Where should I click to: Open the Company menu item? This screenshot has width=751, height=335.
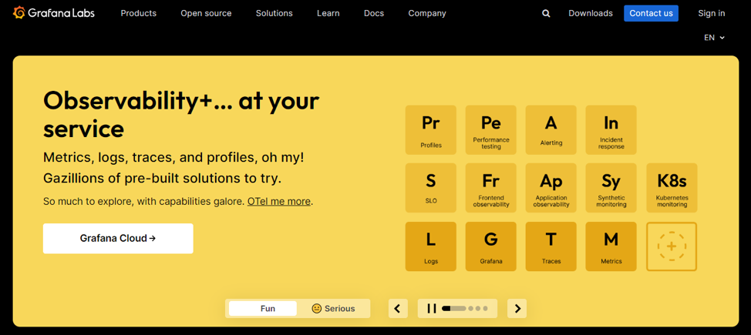(x=426, y=13)
